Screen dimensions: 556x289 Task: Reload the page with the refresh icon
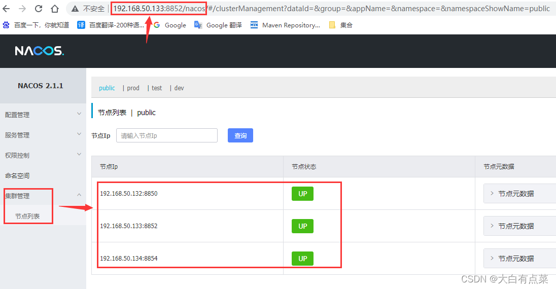coord(38,9)
